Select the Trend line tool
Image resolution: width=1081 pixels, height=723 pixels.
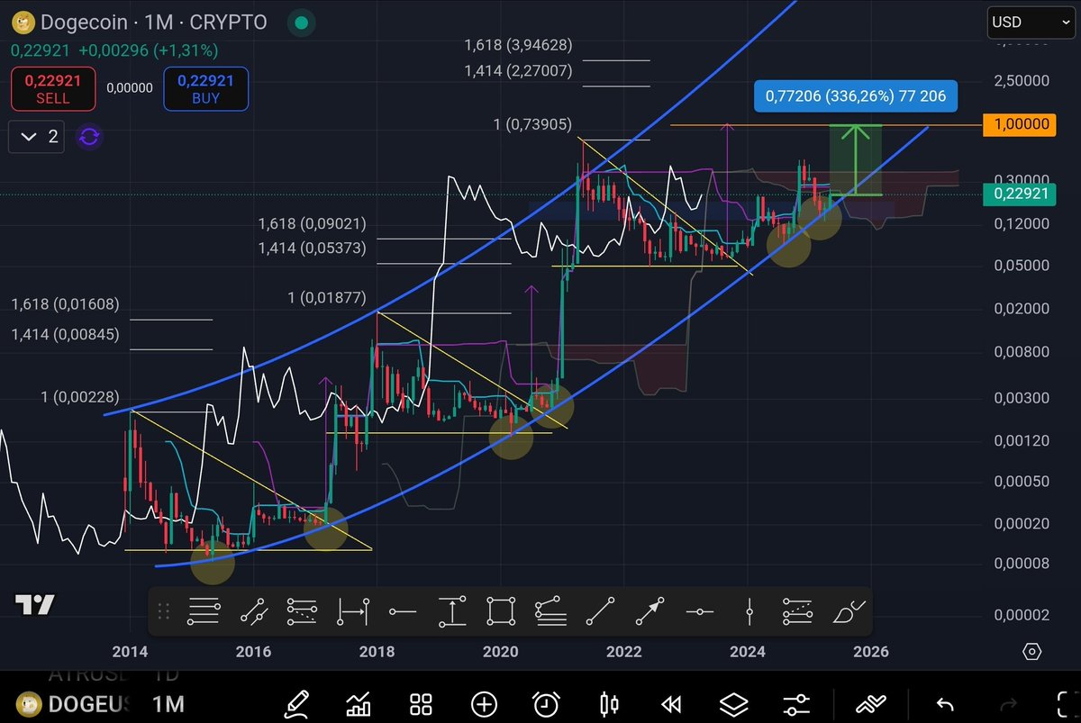tap(600, 611)
